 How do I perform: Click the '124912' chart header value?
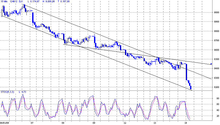14,1
